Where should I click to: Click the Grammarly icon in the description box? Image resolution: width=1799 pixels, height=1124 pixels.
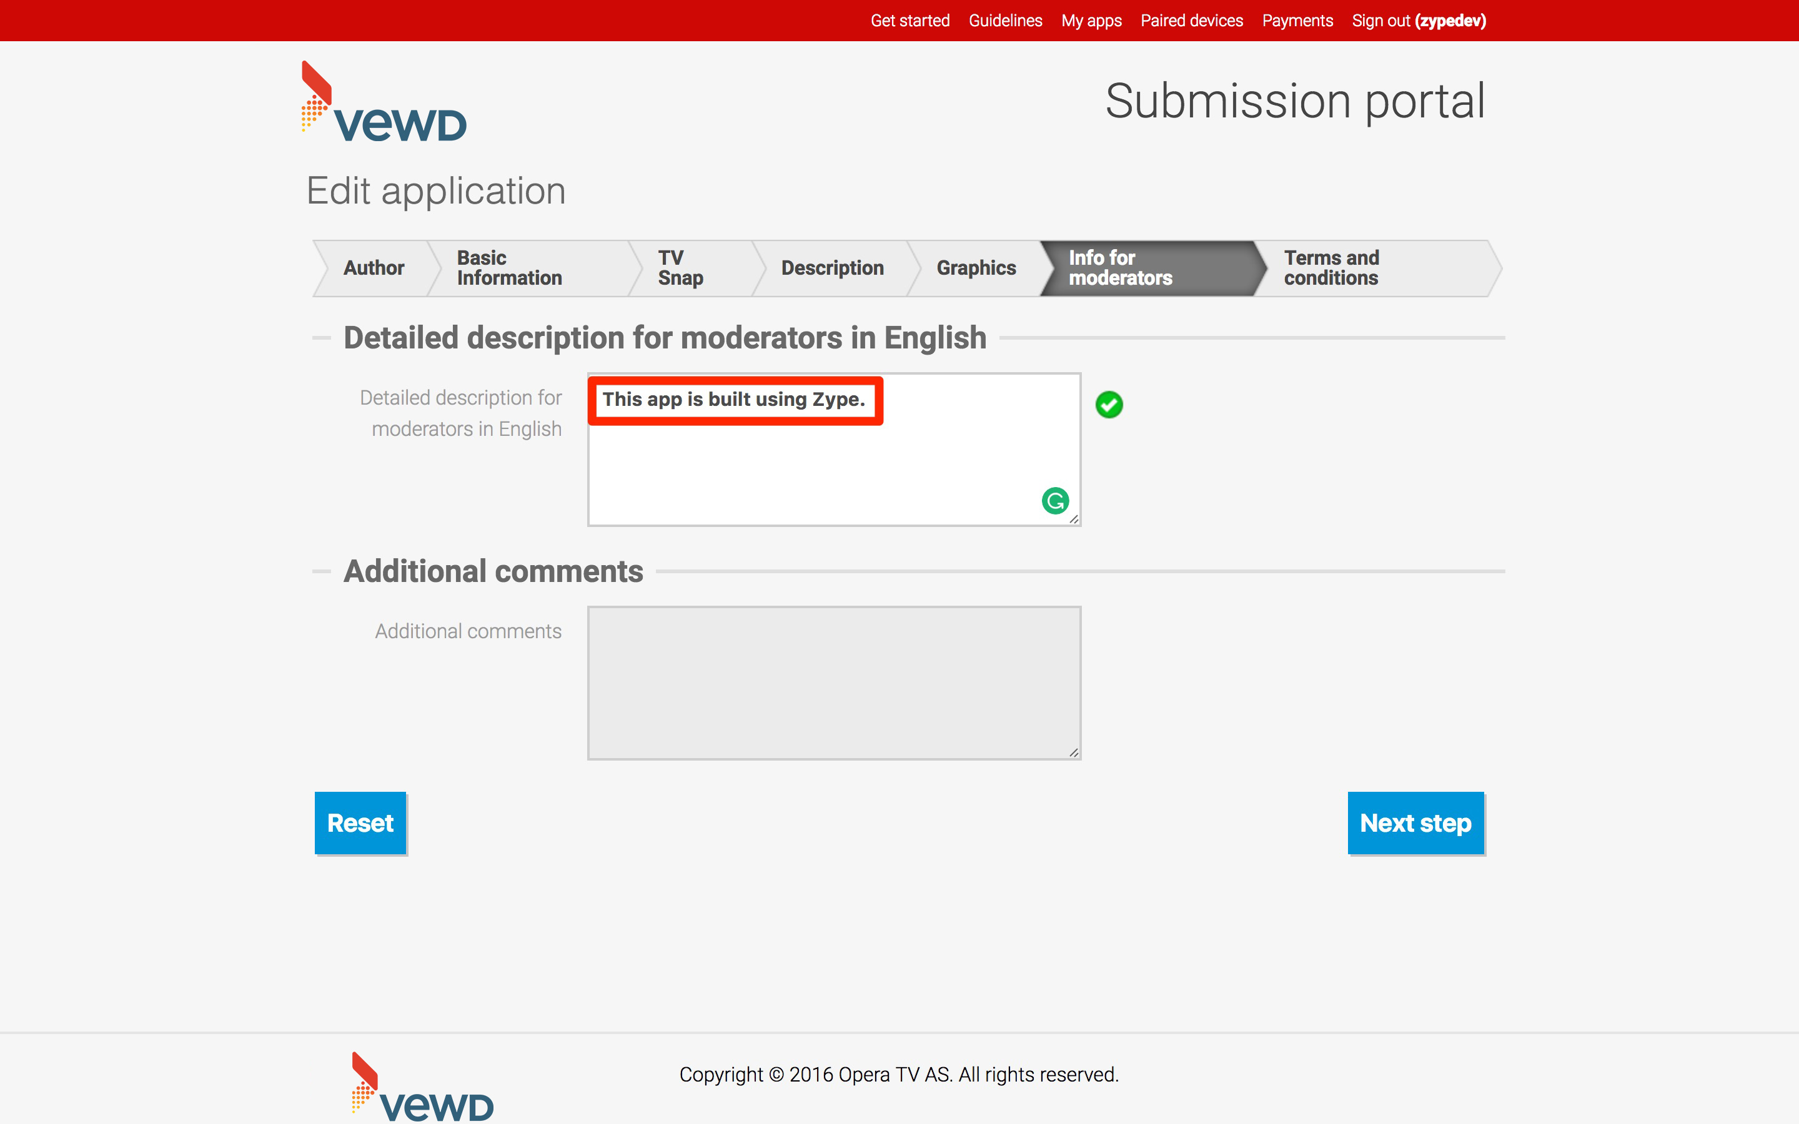click(1055, 500)
